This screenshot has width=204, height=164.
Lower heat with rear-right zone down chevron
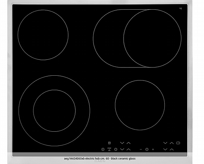click(x=165, y=143)
